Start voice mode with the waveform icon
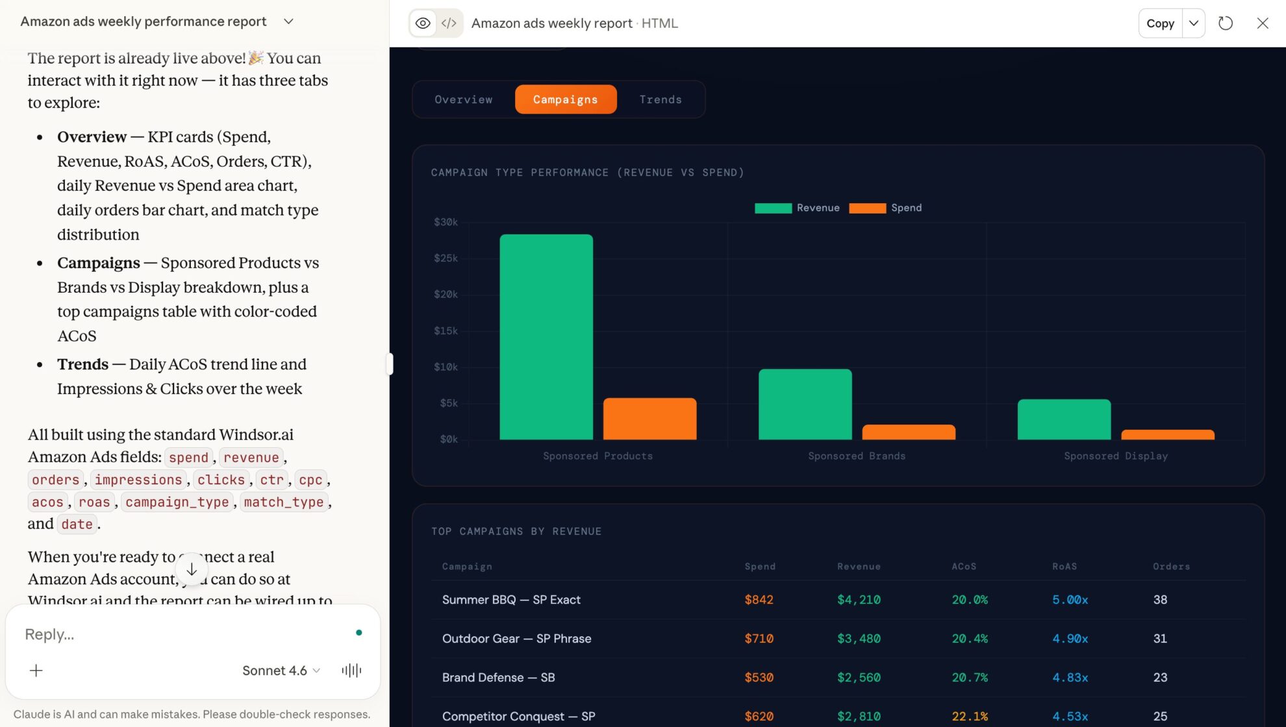The image size is (1286, 727). [351, 671]
